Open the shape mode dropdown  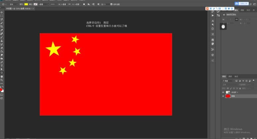tap(13, 4)
